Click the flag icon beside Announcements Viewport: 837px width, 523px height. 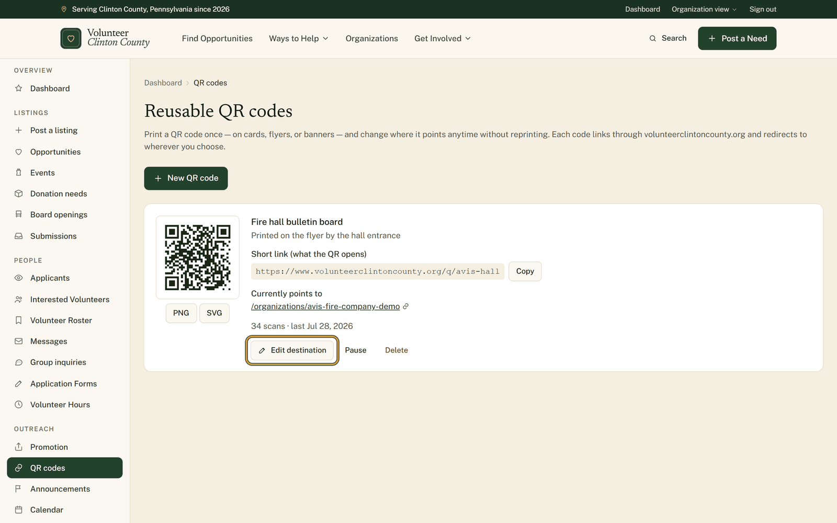(x=19, y=488)
